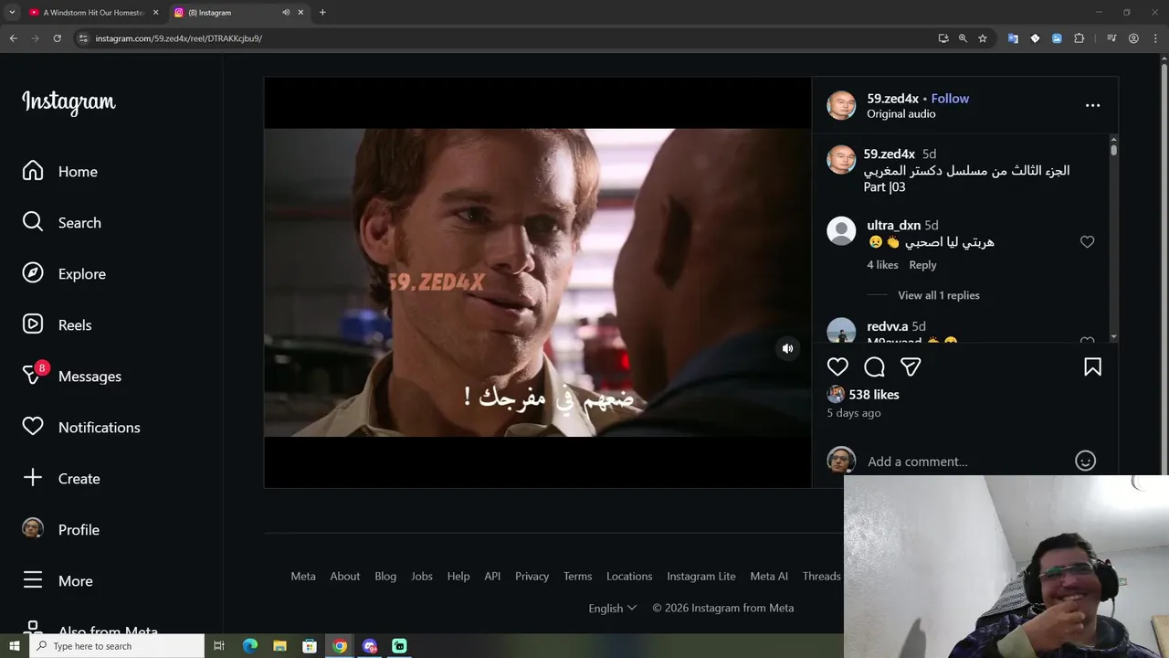Screen dimensions: 1169x658
Task: Open Instagram Home from sidebar
Action: (x=60, y=172)
